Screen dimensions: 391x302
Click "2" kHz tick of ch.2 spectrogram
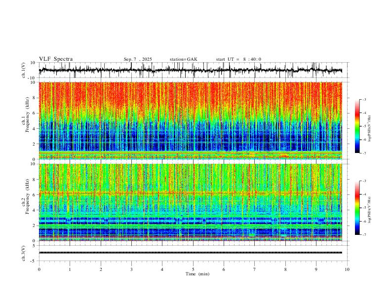[x=35, y=226]
